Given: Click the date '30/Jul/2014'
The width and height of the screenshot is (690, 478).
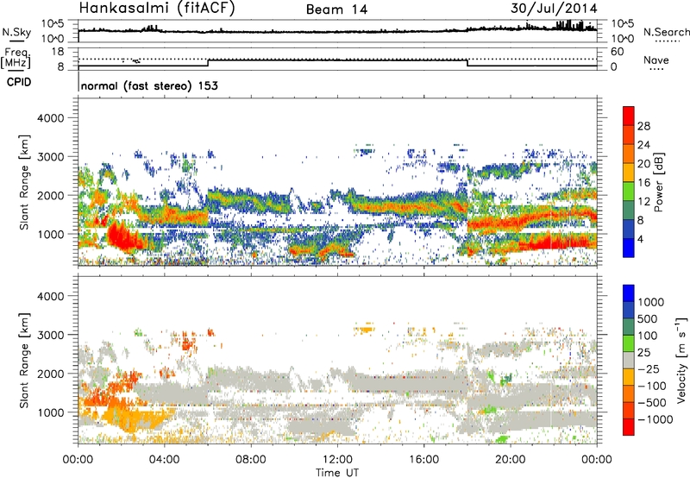Looking at the screenshot, I should (x=554, y=9).
